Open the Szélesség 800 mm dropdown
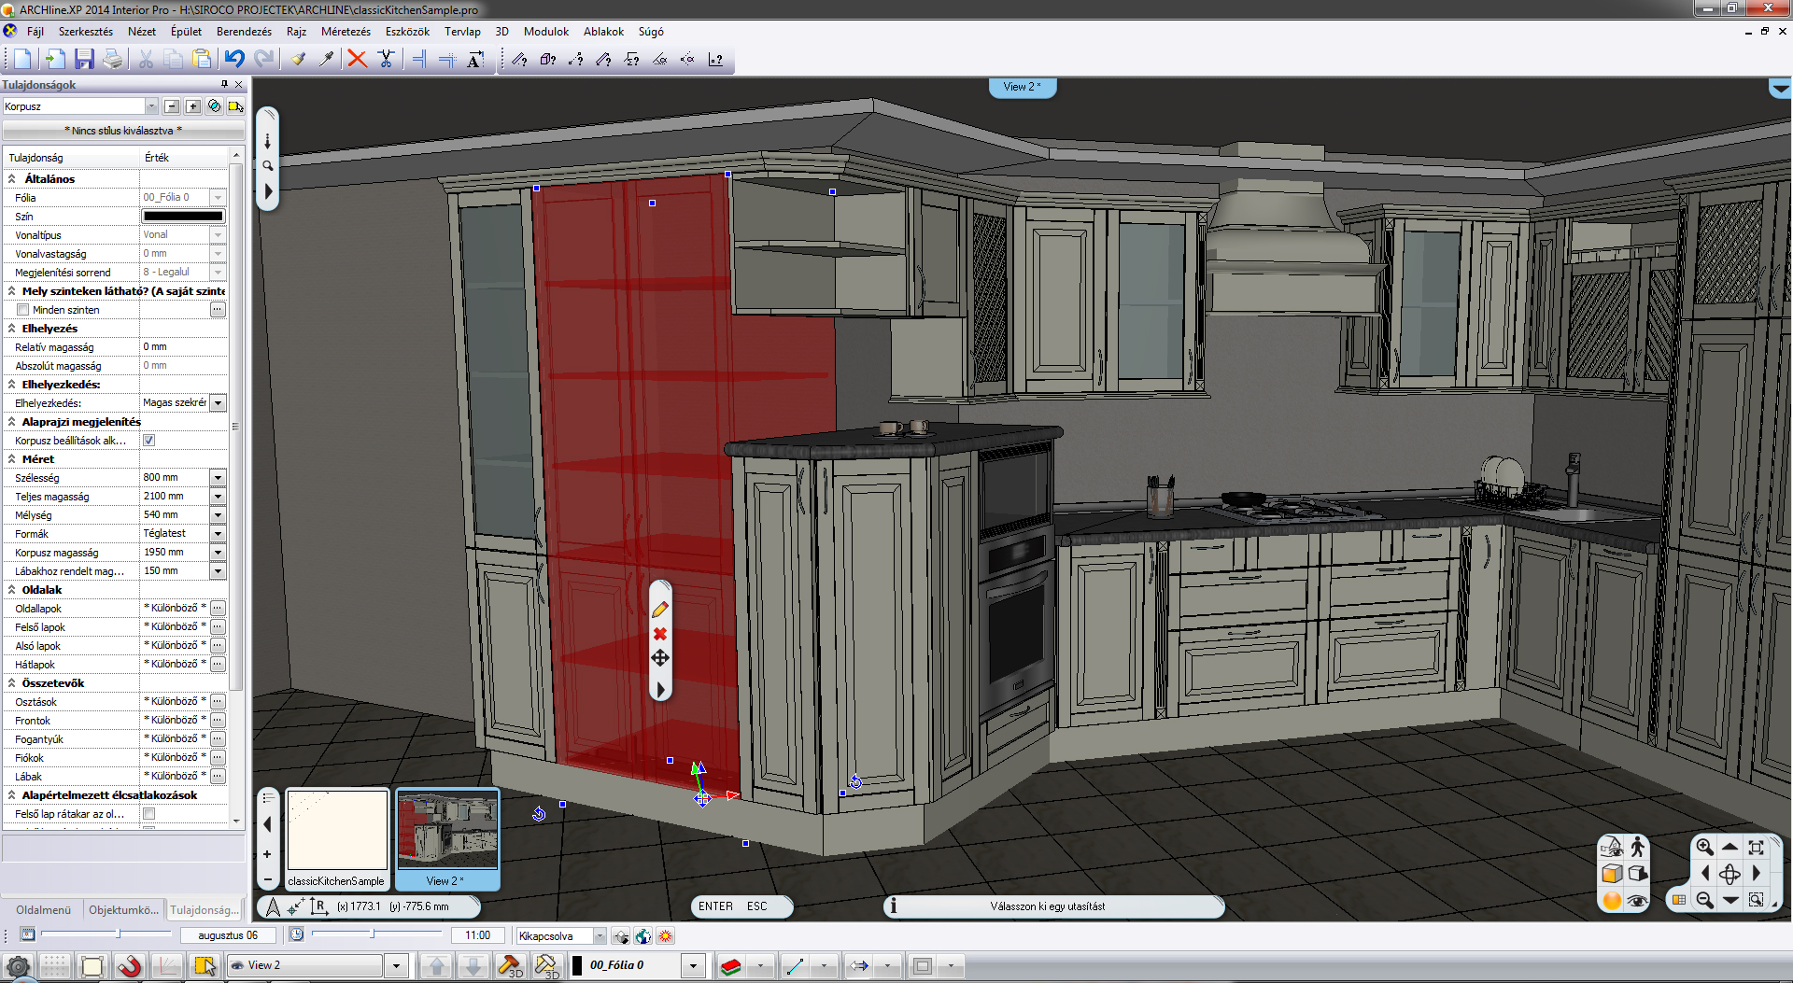The width and height of the screenshot is (1793, 983). coord(218,478)
